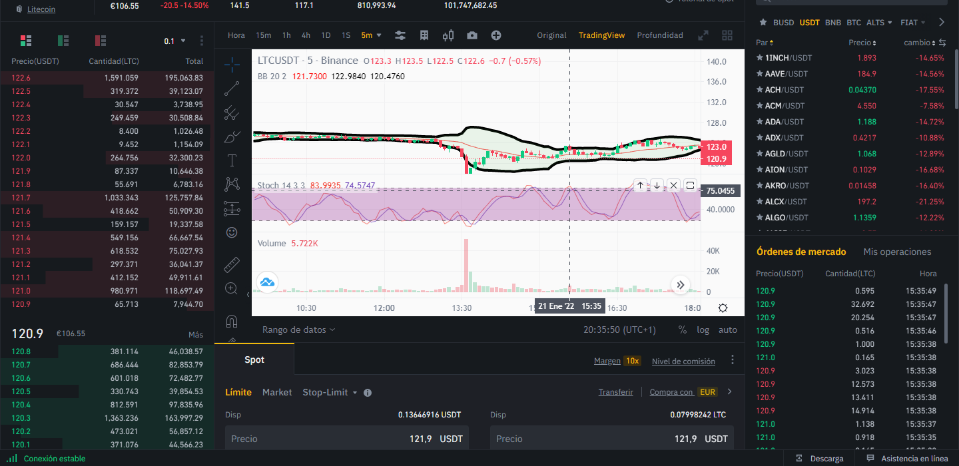The height and width of the screenshot is (466, 959).
Task: Click the Precio input field for buying
Action: (346, 439)
